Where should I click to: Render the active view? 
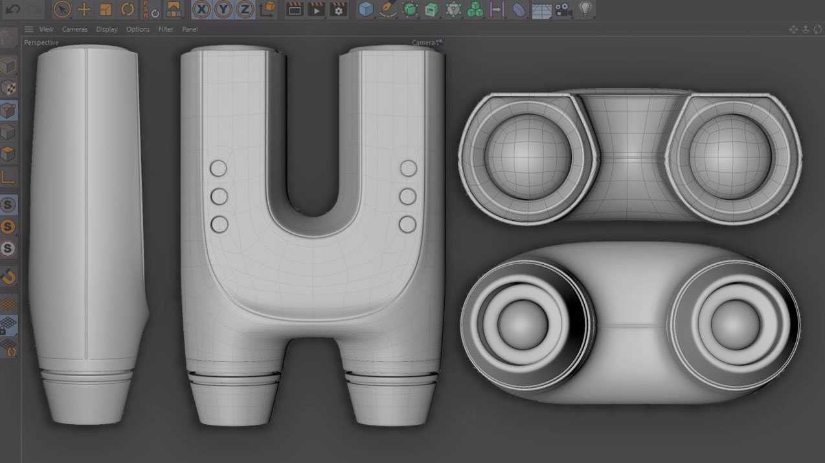tap(294, 9)
